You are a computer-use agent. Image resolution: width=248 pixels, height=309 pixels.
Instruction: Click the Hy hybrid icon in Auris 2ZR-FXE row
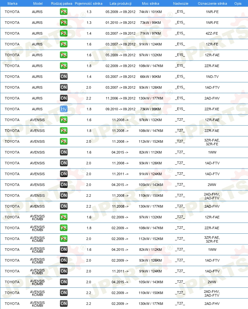coord(63,109)
